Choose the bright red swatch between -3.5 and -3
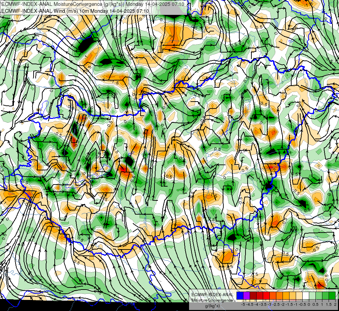This screenshot has width=339, height=311. (266, 295)
